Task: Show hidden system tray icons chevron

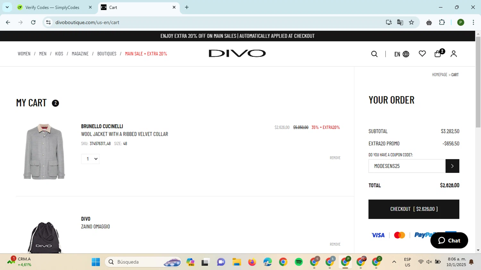Action: point(394,262)
